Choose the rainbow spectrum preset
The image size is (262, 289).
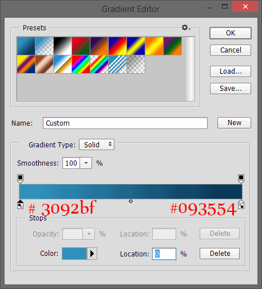point(81,65)
